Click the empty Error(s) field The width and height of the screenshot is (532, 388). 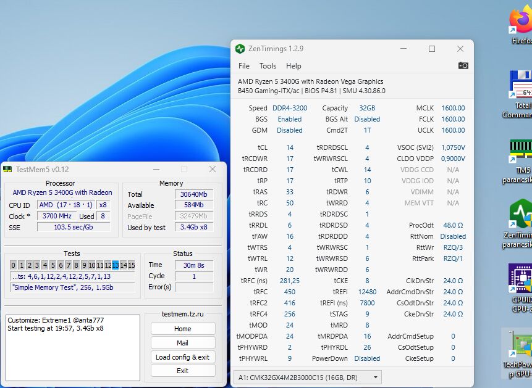click(194, 287)
